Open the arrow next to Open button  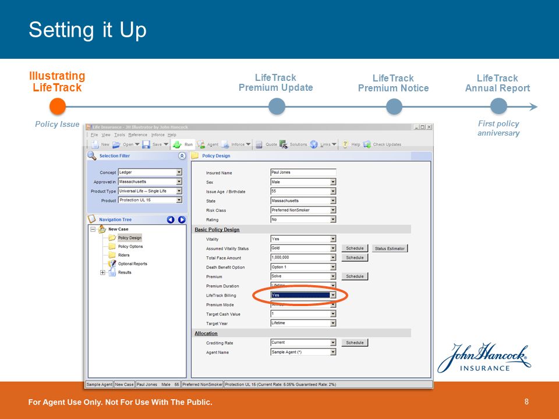[x=137, y=144]
